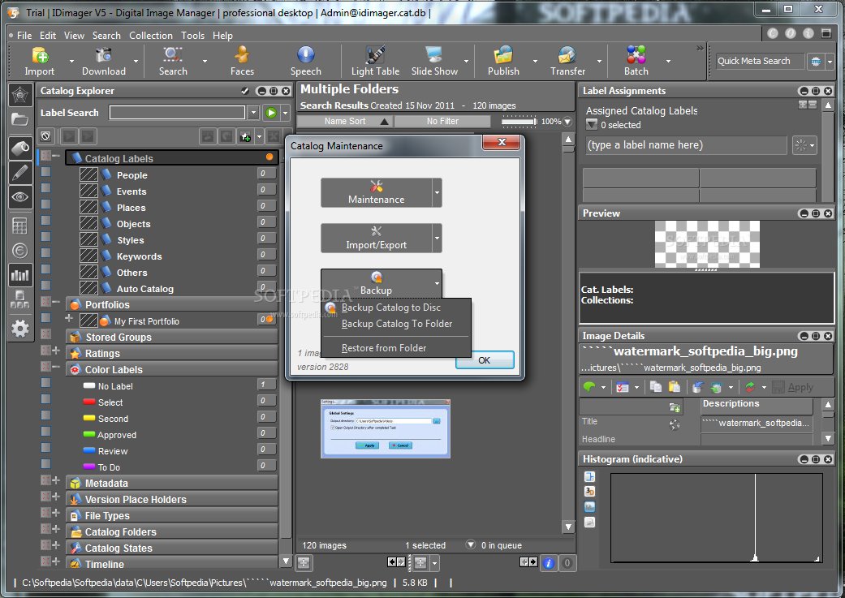Click the pencil edit sidebar icon

[x=20, y=174]
